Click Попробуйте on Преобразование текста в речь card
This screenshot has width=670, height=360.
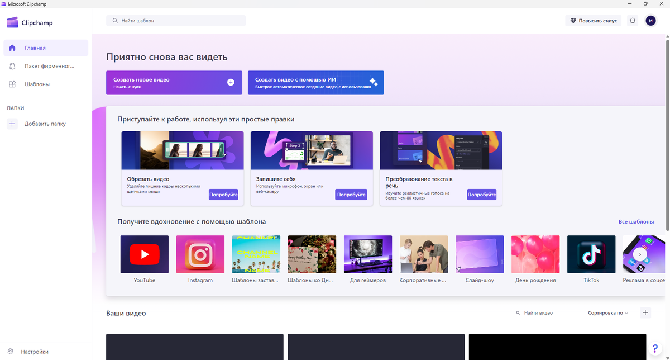click(482, 195)
